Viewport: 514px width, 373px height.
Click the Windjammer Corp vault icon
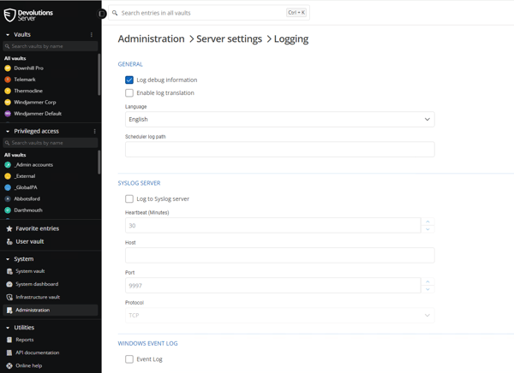[8, 102]
